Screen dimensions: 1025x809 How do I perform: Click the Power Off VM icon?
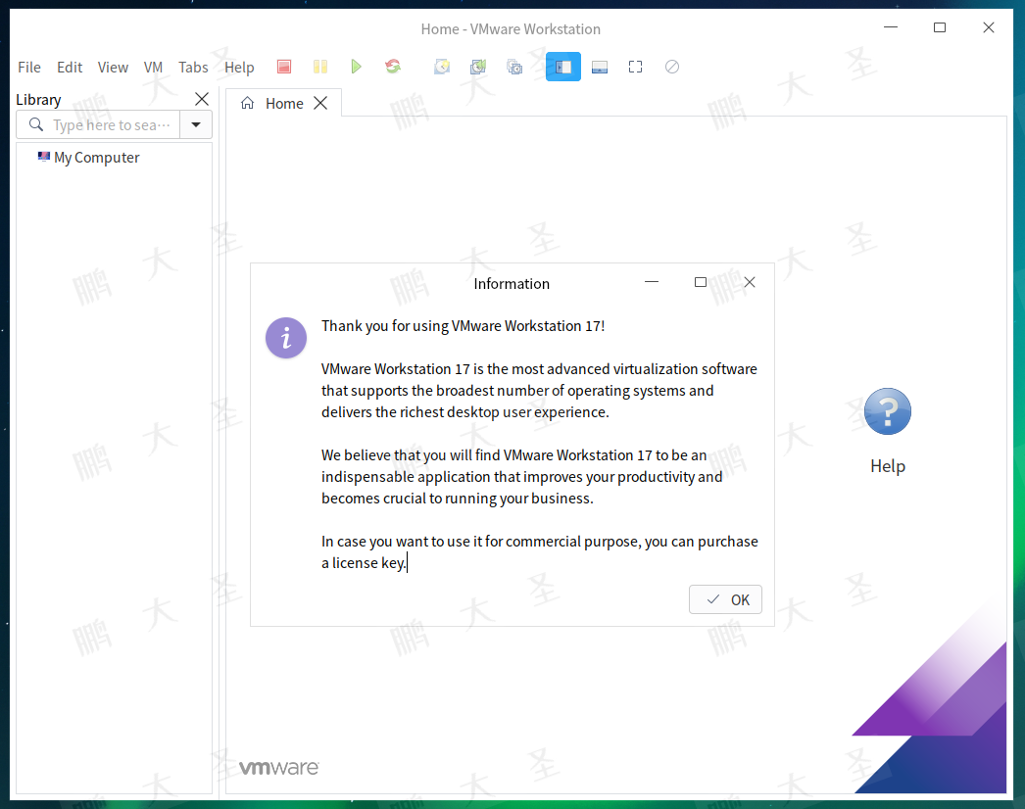(x=284, y=67)
